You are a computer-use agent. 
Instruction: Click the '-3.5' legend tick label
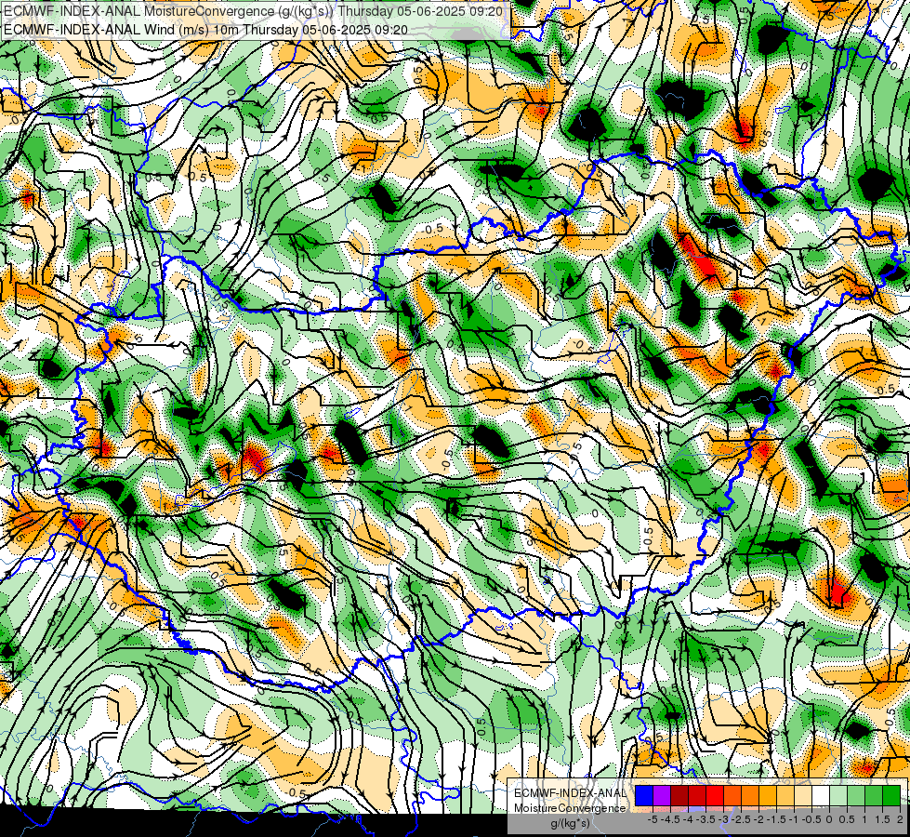[x=706, y=819]
